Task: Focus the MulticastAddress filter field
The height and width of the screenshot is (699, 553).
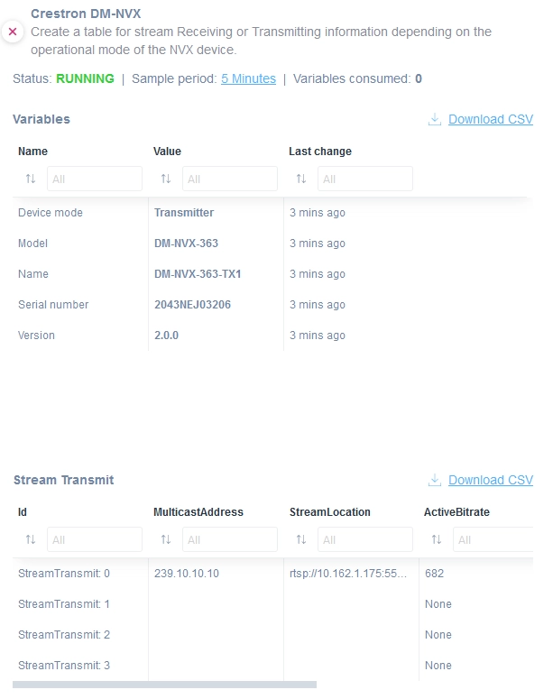Action: point(230,539)
